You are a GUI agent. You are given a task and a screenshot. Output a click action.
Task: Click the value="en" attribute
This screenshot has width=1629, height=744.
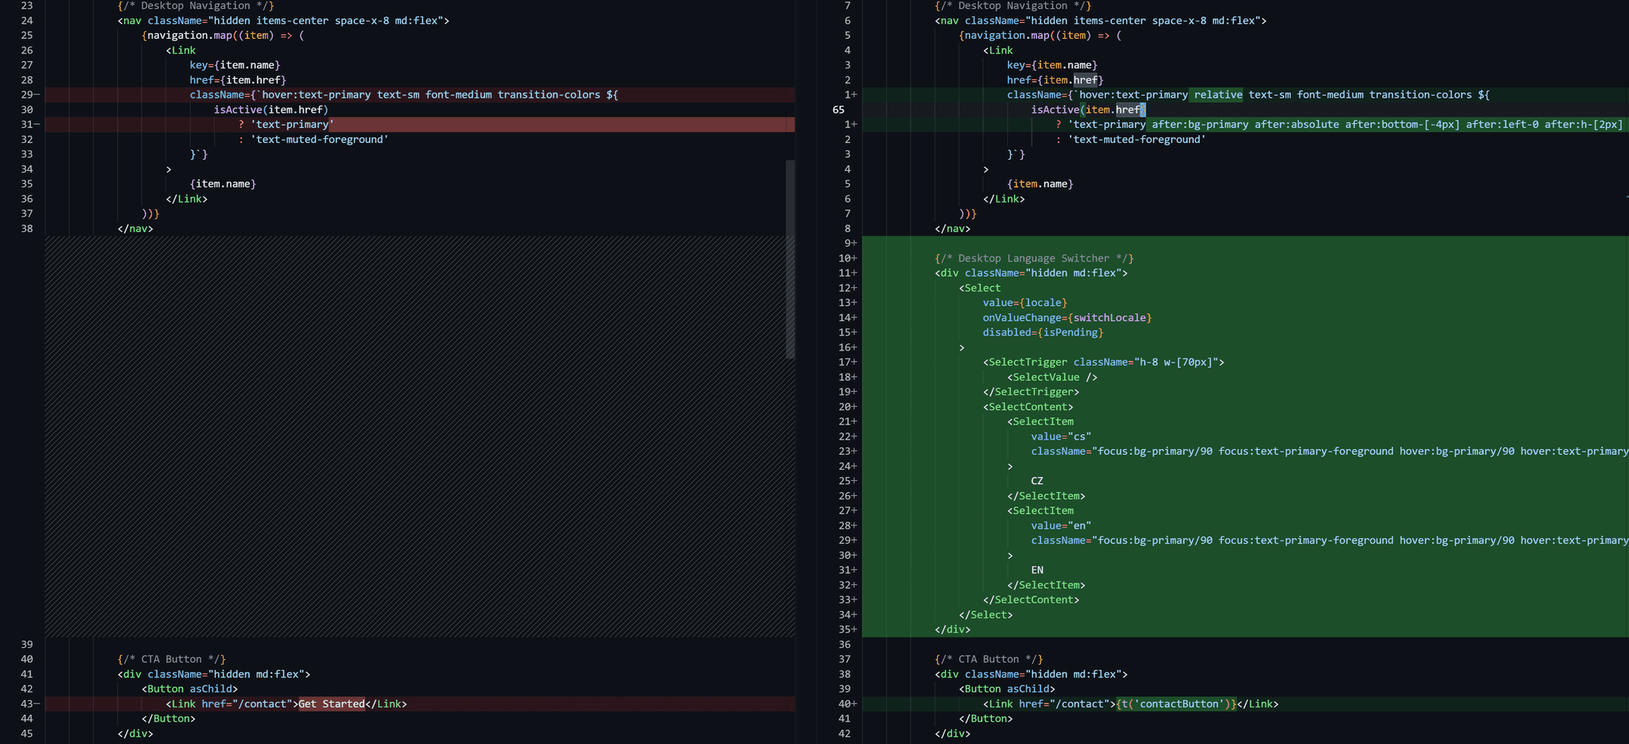pos(1061,525)
